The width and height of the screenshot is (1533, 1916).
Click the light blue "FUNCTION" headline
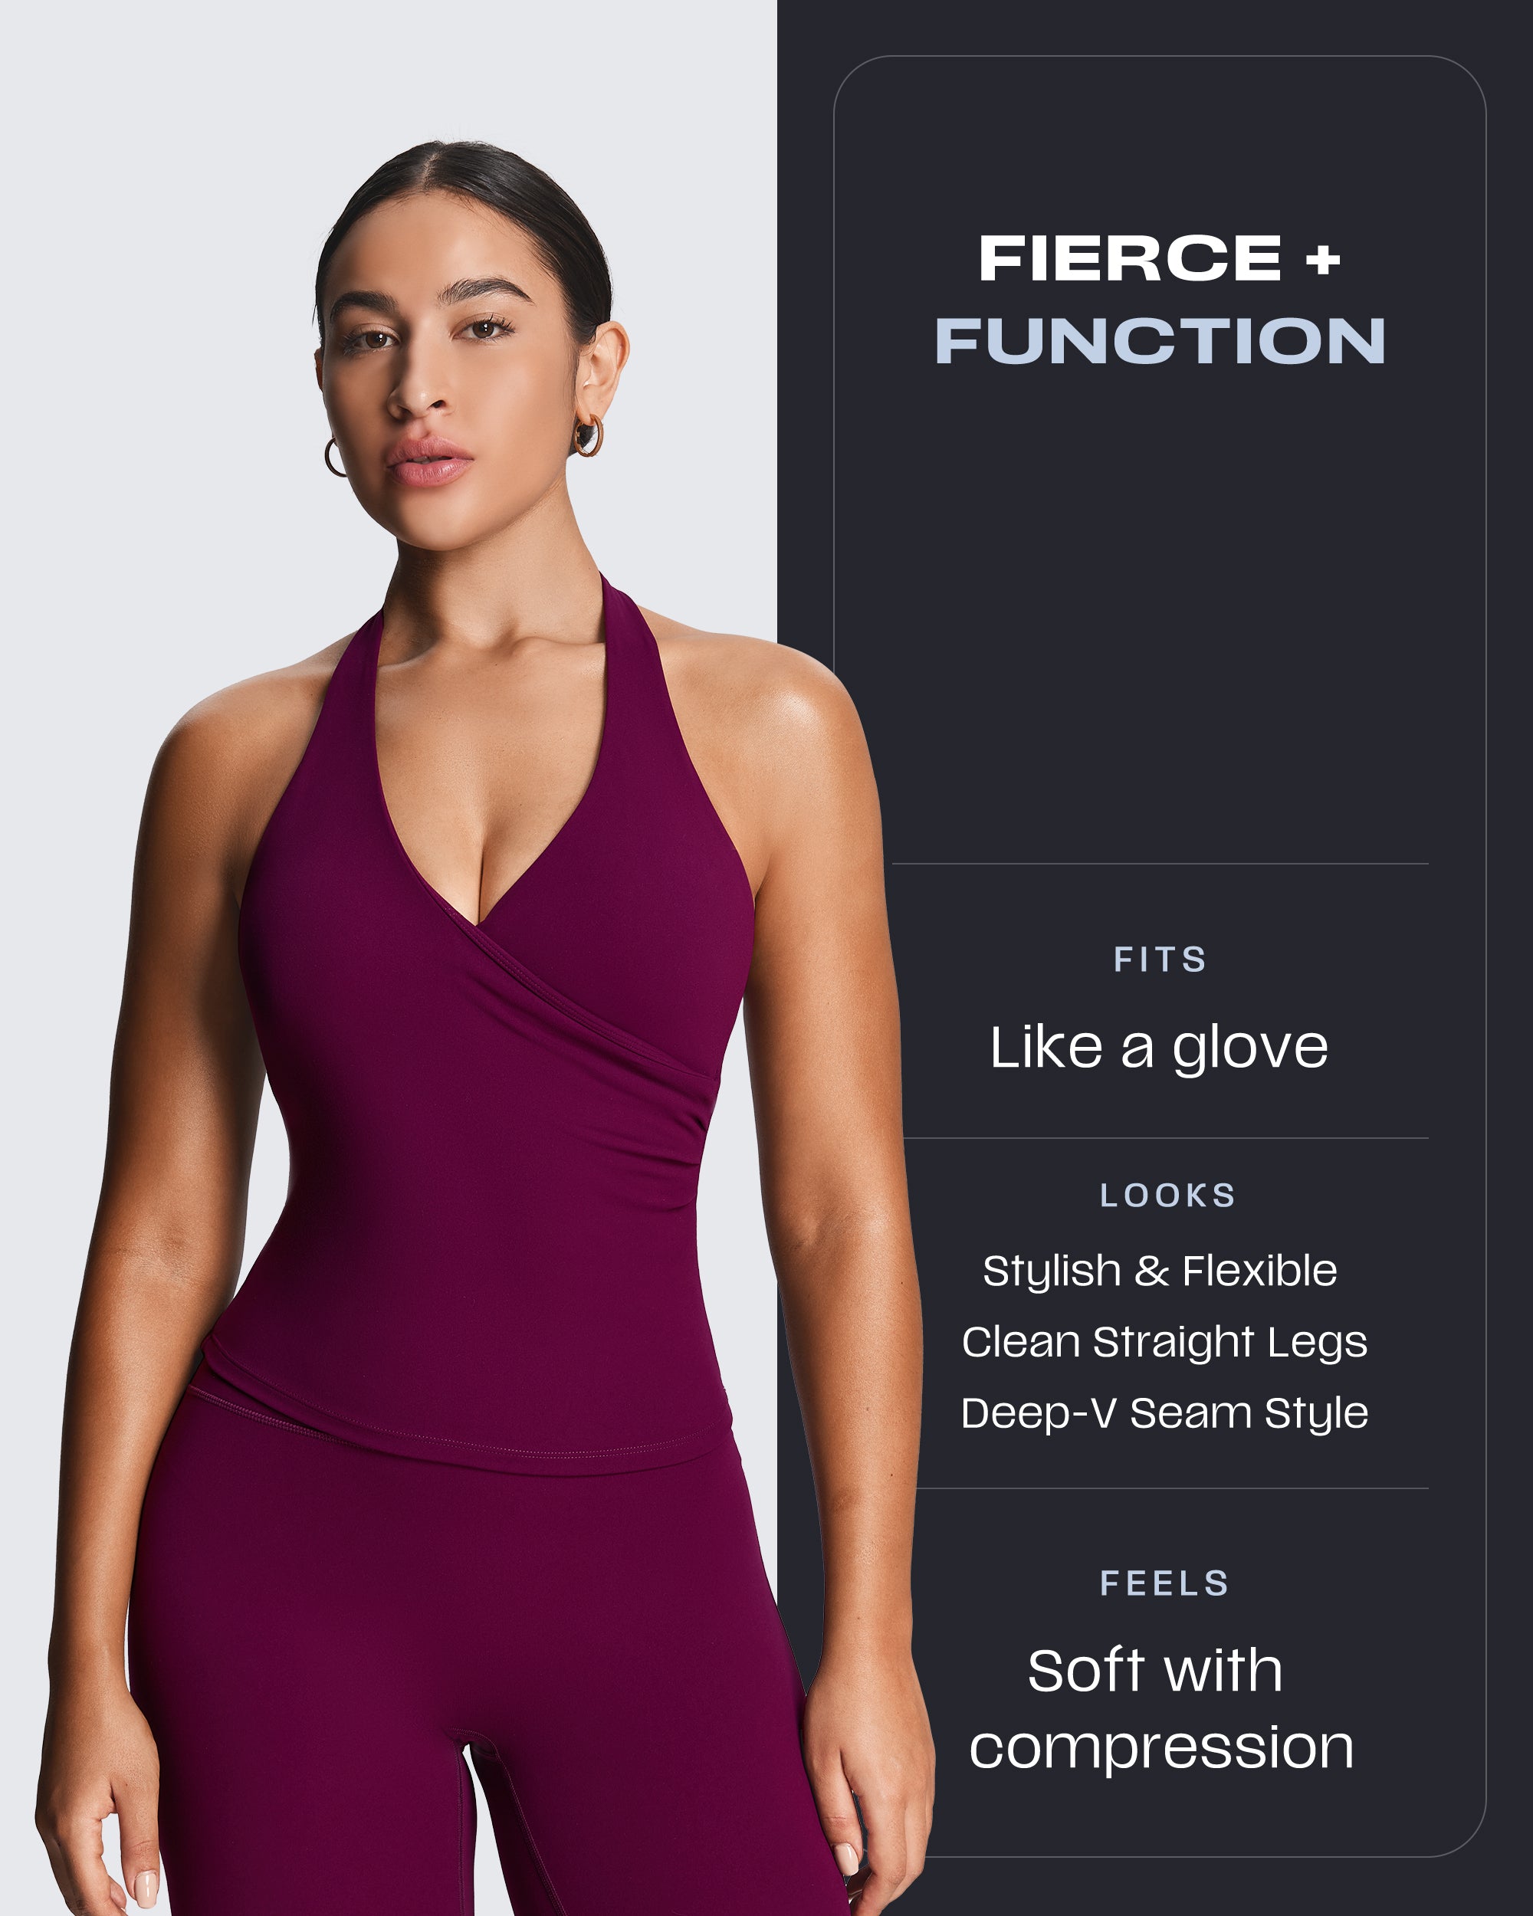[1160, 340]
